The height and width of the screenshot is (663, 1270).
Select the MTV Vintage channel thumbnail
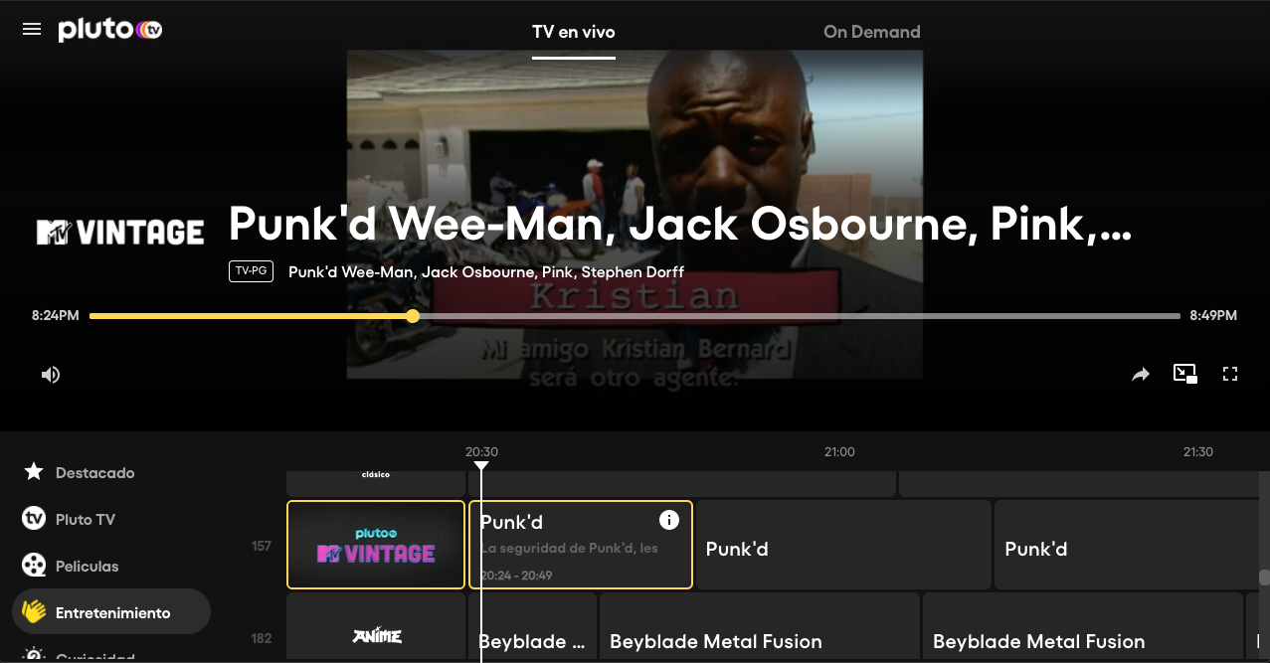click(x=376, y=545)
